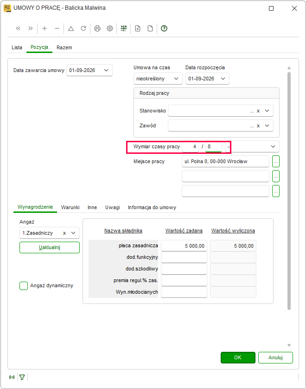
Task: Open the Wynagrodzenie tab
Action: (35, 207)
